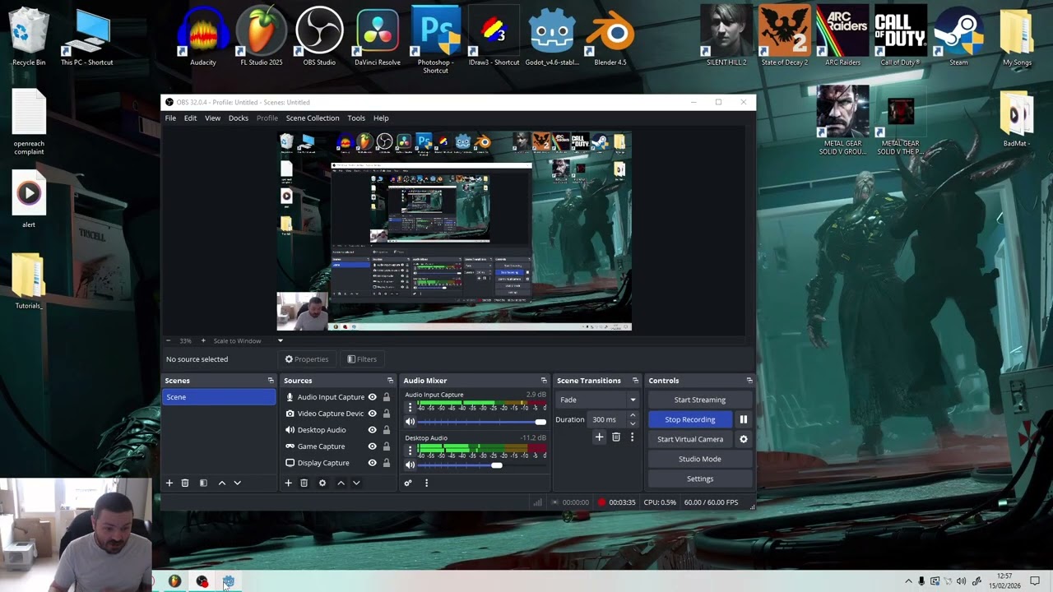Mute the Desktop Audio mixer channel

410,465
